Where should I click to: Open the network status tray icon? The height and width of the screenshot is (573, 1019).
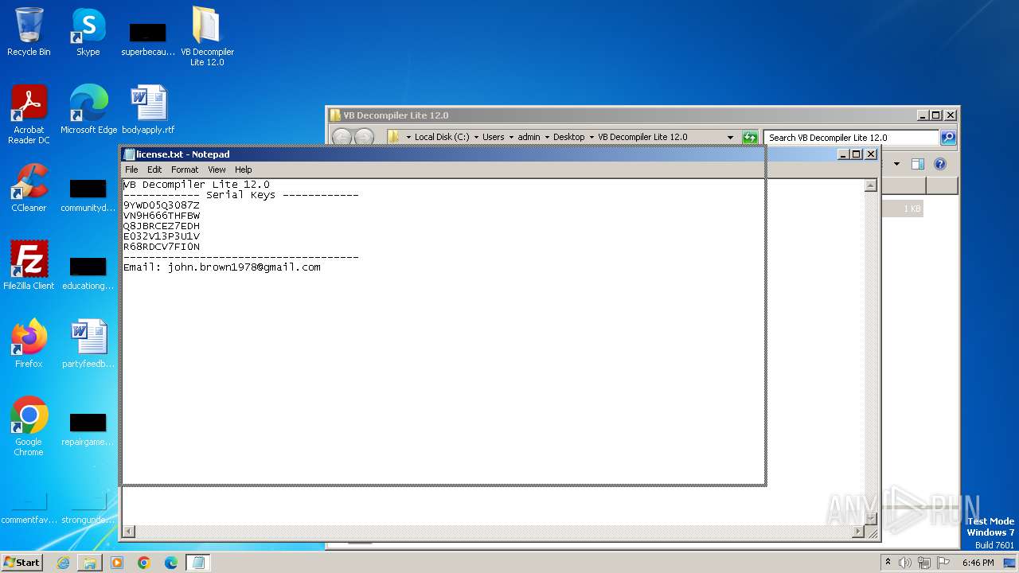pyautogui.click(x=924, y=563)
